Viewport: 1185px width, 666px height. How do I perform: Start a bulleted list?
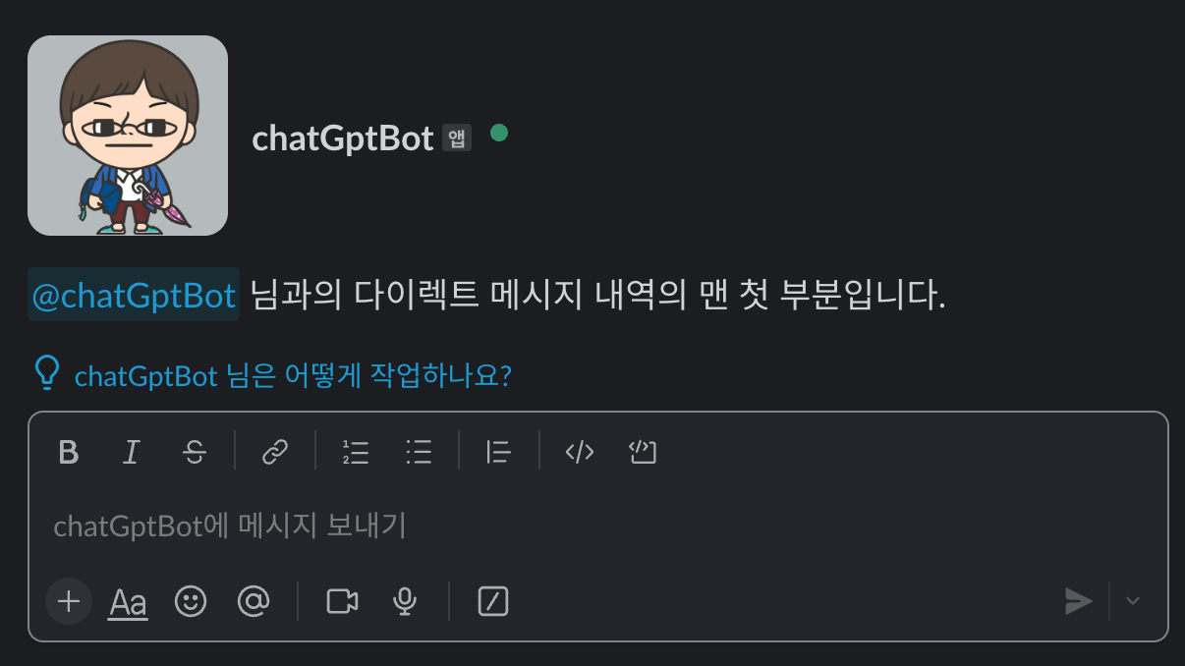tap(420, 452)
